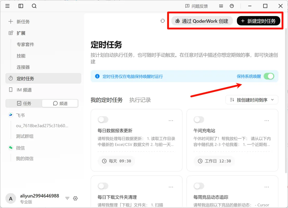
Task: Click the clock icon beside 定时任务
Action: click(x=11, y=78)
